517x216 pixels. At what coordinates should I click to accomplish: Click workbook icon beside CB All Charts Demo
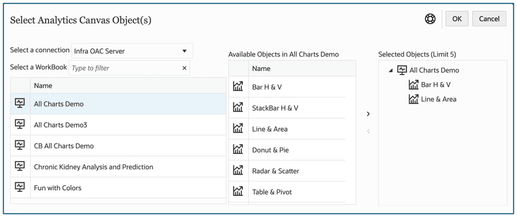pos(20,145)
